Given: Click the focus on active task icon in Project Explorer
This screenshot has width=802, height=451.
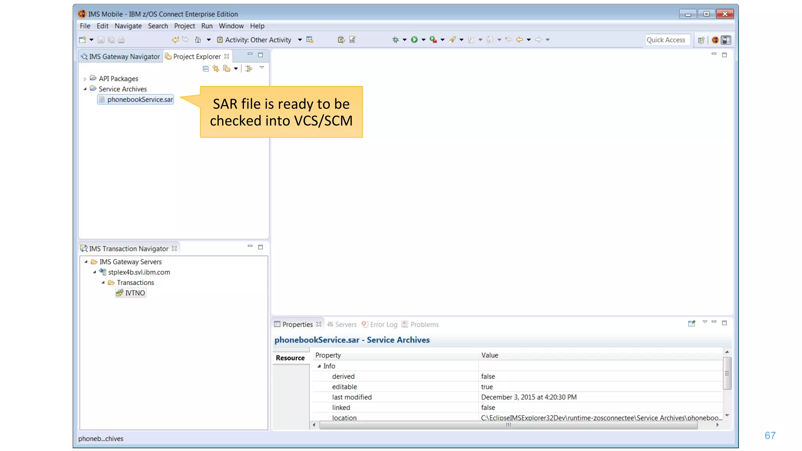Looking at the screenshot, I should [x=249, y=69].
